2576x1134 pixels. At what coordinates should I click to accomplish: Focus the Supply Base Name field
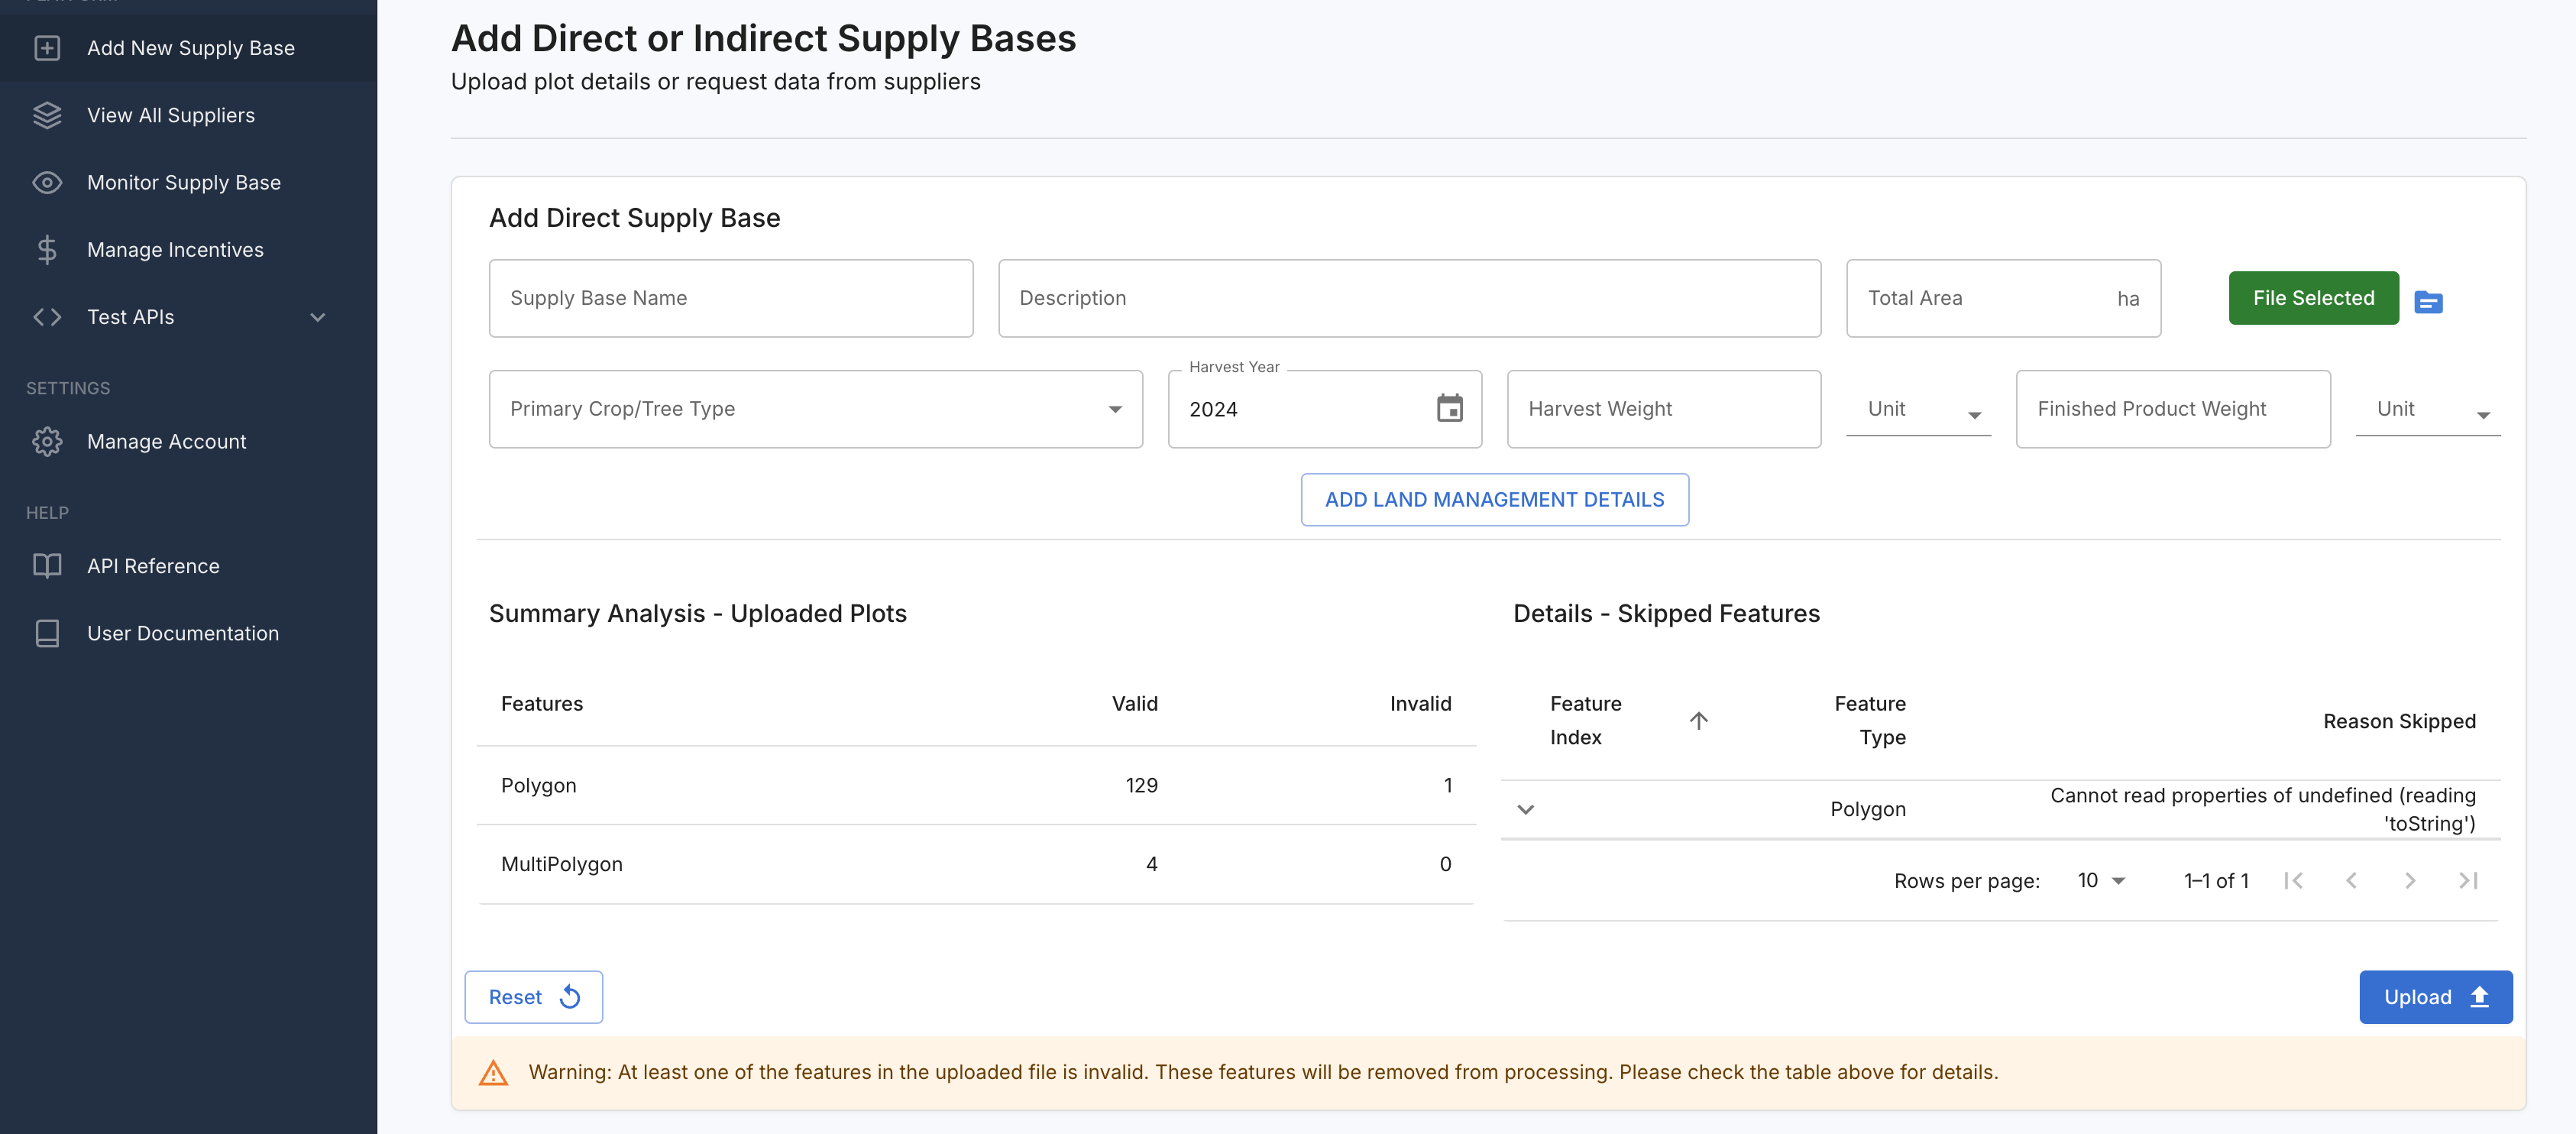click(730, 298)
